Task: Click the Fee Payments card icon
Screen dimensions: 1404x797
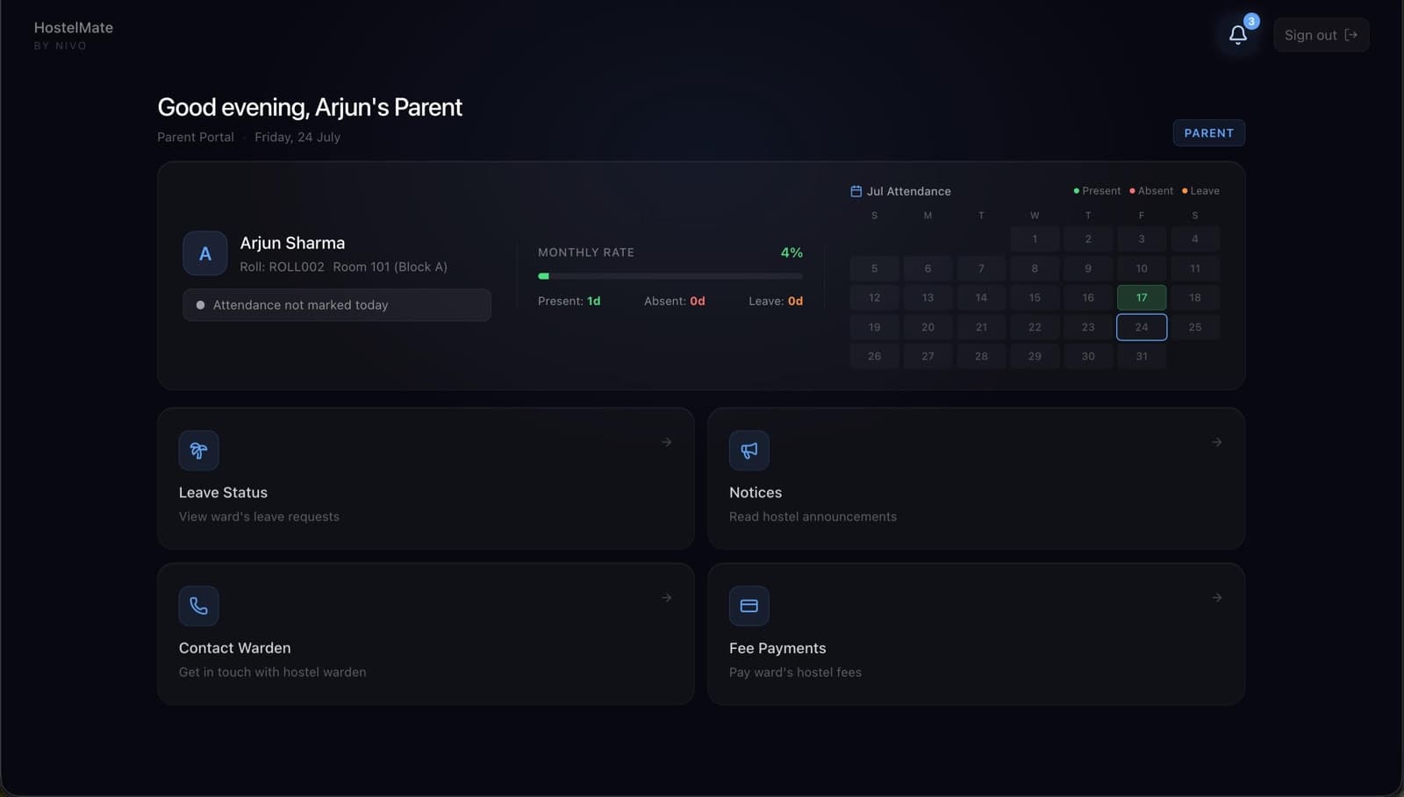Action: tap(749, 606)
